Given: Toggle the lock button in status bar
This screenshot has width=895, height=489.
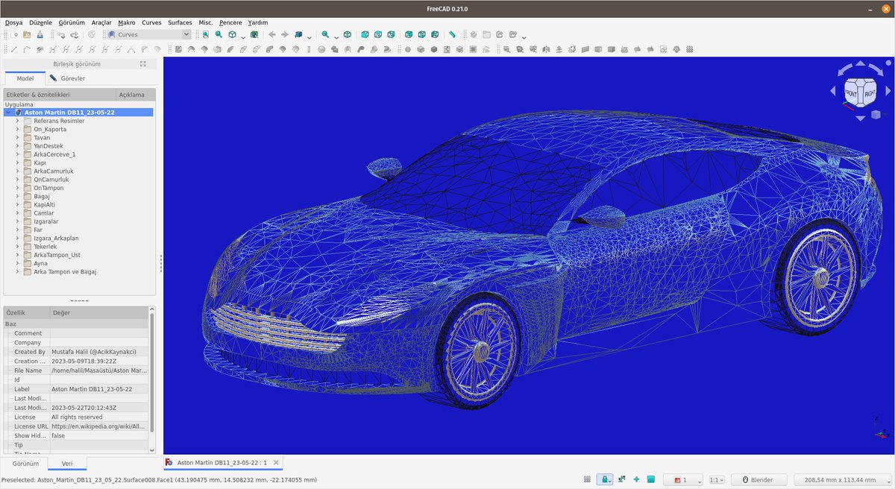Looking at the screenshot, I should (605, 479).
